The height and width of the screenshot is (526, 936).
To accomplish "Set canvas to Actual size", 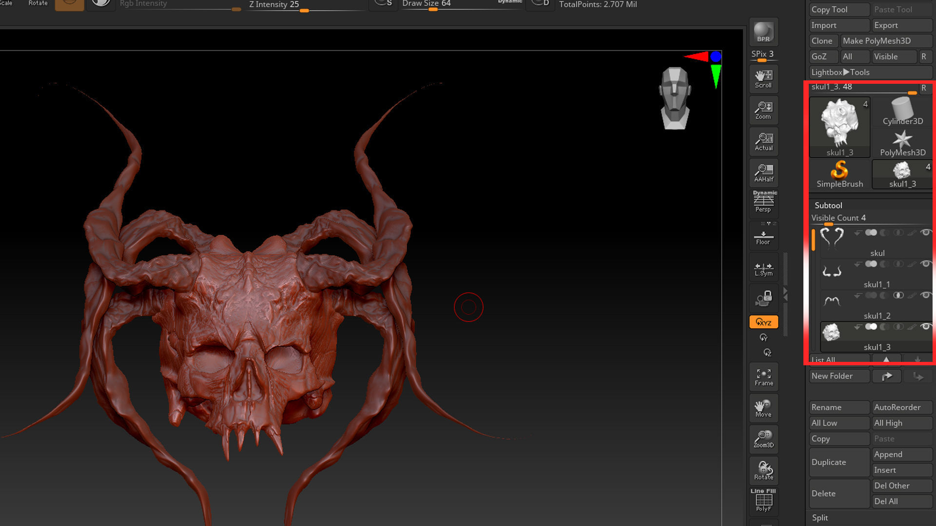I will [763, 142].
